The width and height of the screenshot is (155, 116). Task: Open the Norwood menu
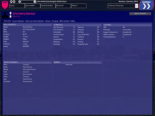tap(63, 6)
